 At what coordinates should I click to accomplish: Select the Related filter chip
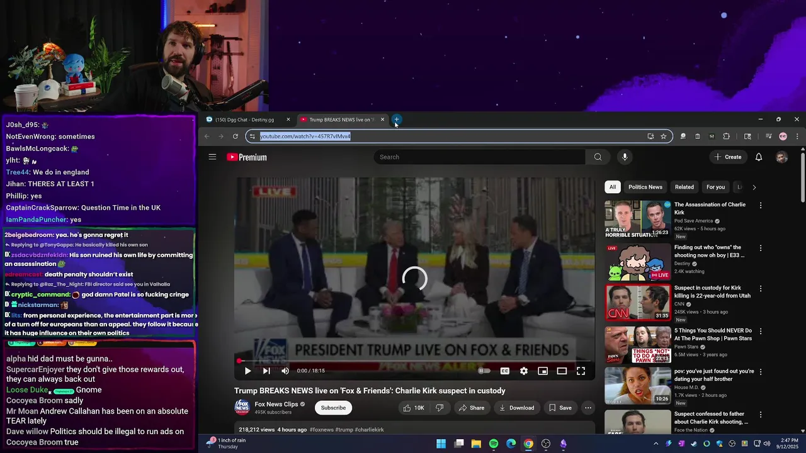point(684,187)
